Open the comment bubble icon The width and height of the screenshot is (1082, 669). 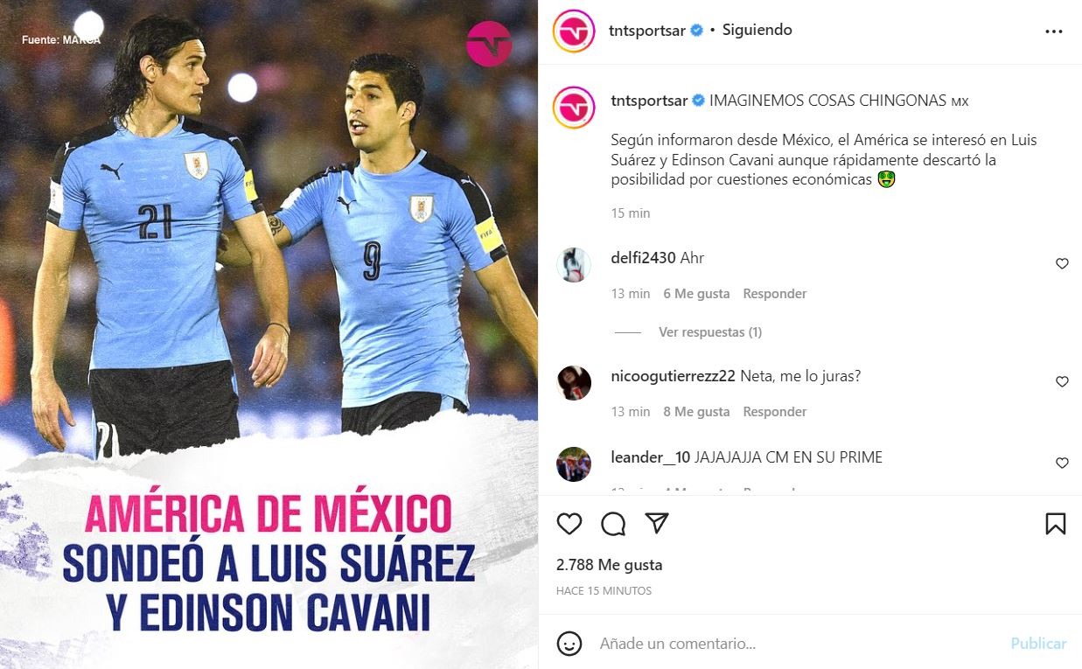point(613,524)
